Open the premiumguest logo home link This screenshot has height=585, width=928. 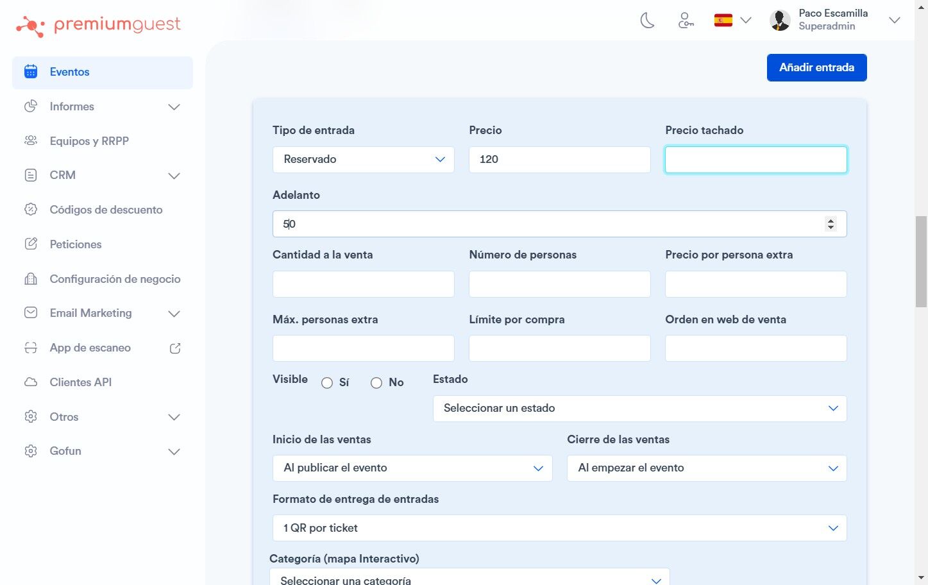[98, 25]
